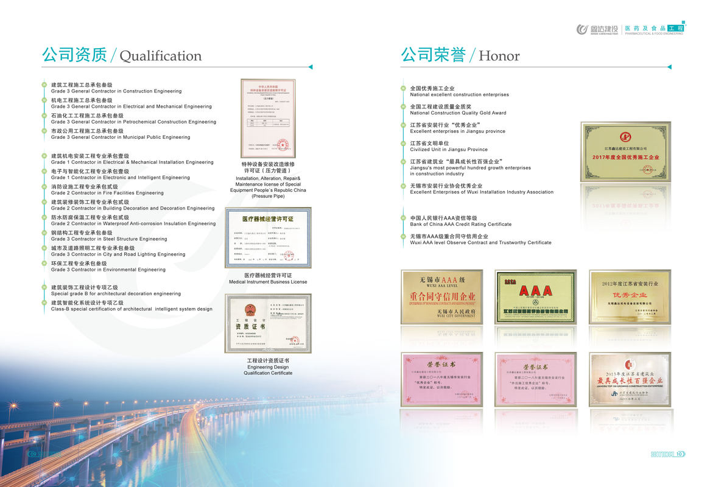Select "Class-B special certification of architectural intelligent system design"
This screenshot has width=713, height=487.
pyautogui.click(x=132, y=309)
